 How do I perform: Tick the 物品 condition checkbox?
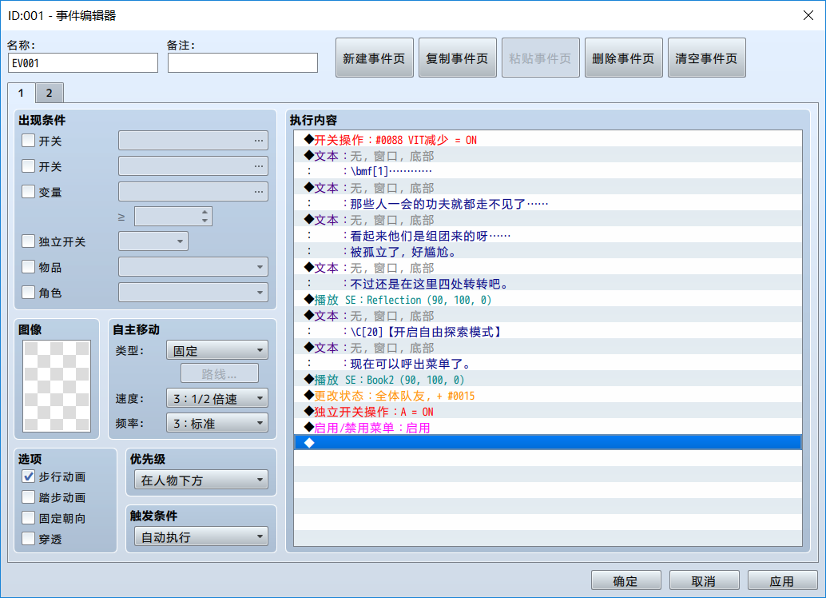29,267
